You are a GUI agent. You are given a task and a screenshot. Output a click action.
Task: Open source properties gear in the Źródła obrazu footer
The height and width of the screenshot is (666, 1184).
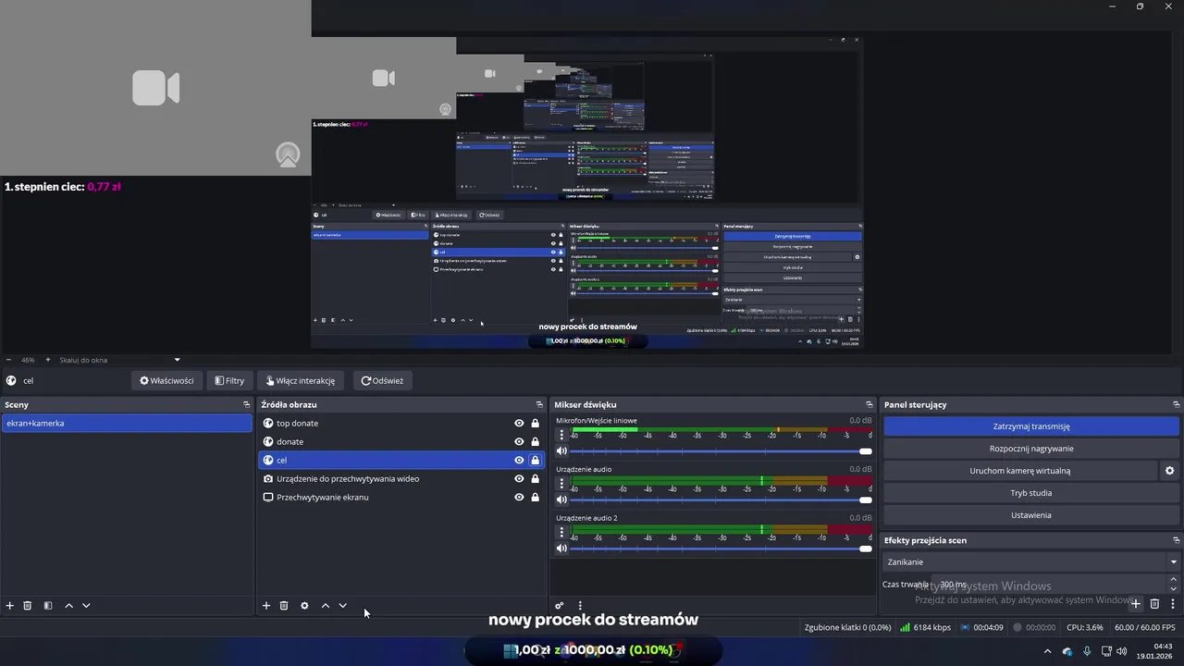(x=304, y=606)
